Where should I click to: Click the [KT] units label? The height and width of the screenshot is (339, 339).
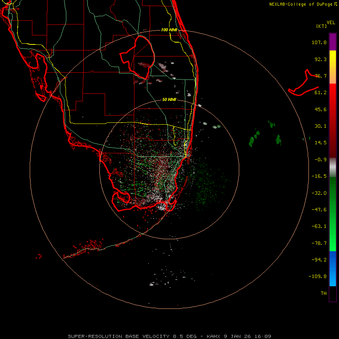click(322, 26)
